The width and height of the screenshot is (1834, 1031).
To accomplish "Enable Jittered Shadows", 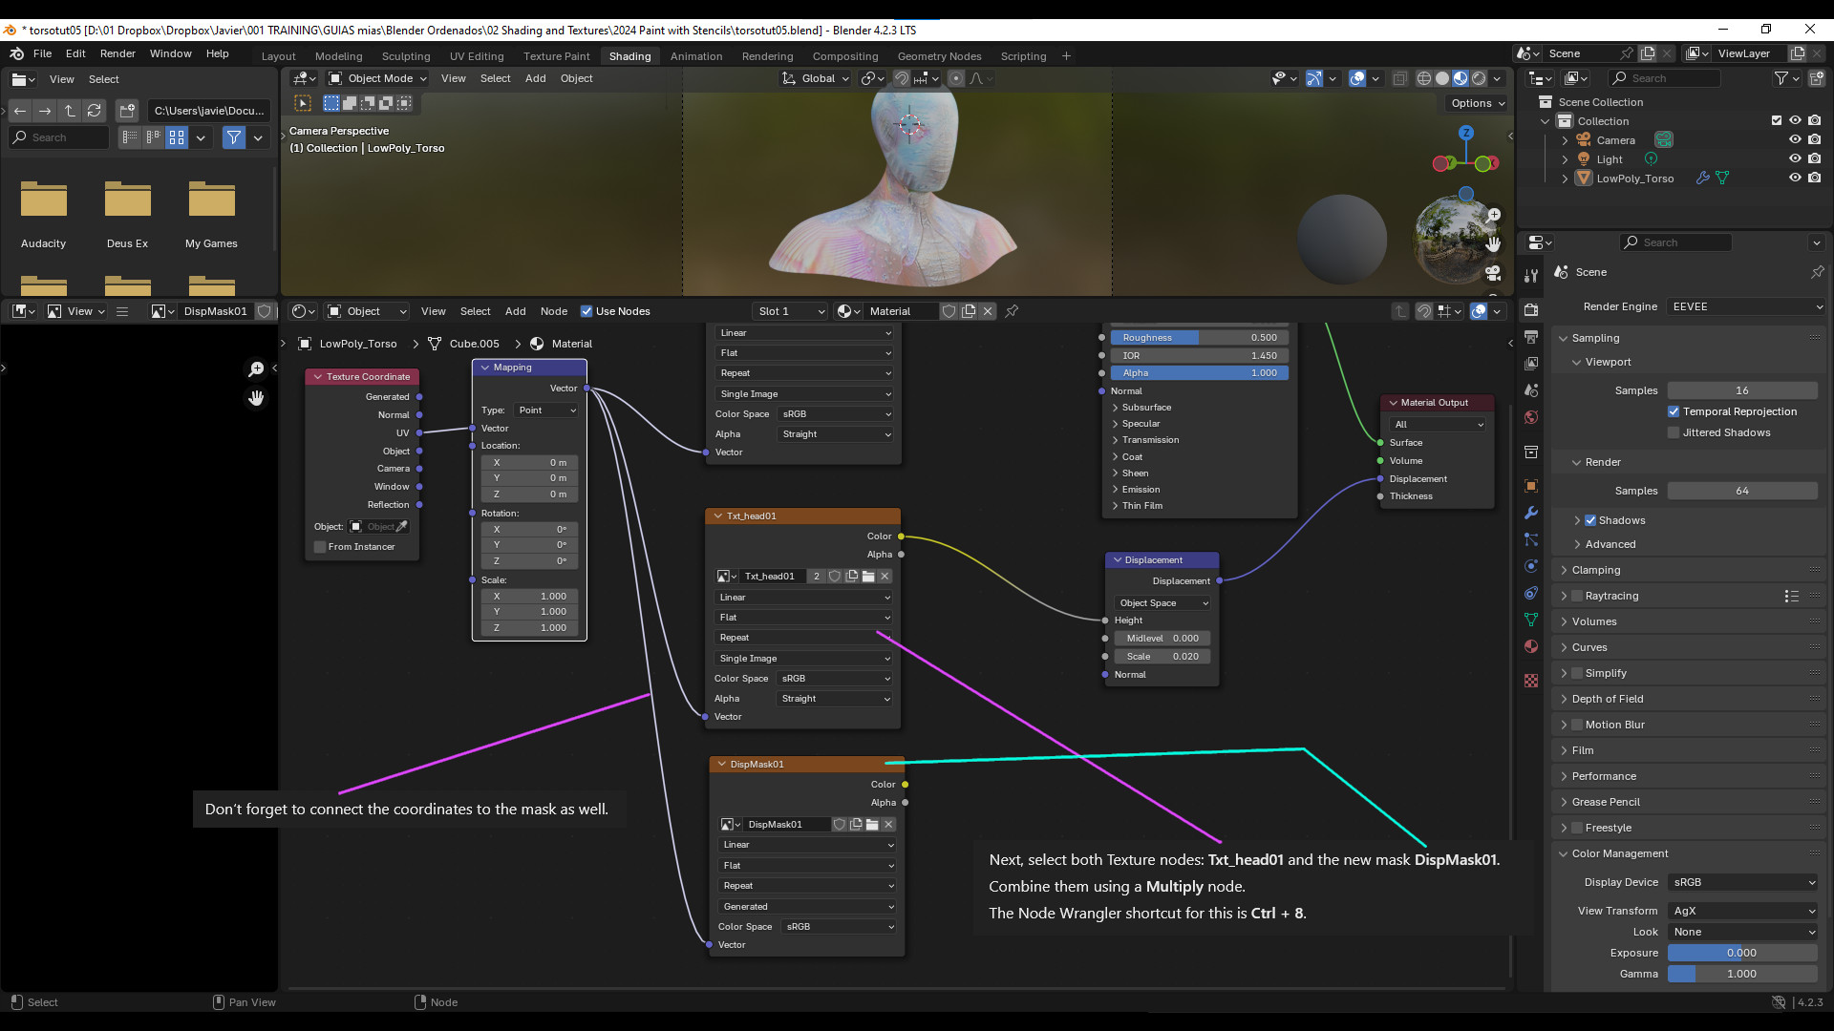I will [1674, 432].
